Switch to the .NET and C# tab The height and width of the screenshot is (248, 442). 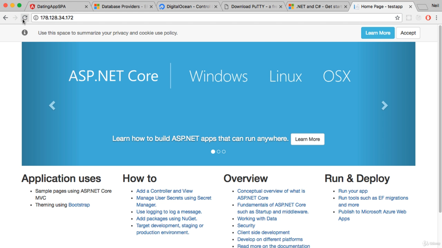(317, 7)
